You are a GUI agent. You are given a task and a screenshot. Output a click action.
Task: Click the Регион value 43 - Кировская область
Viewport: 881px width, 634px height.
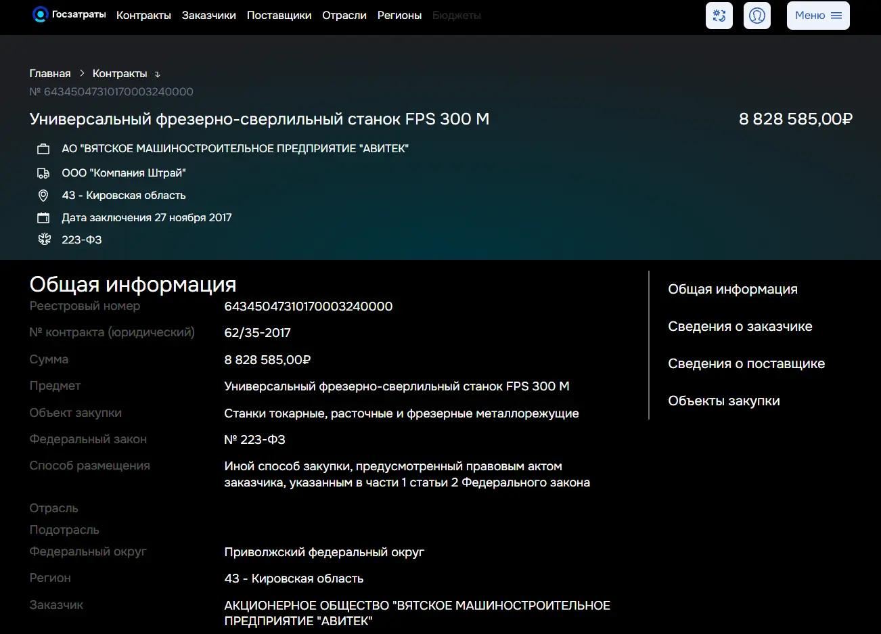pos(294,579)
